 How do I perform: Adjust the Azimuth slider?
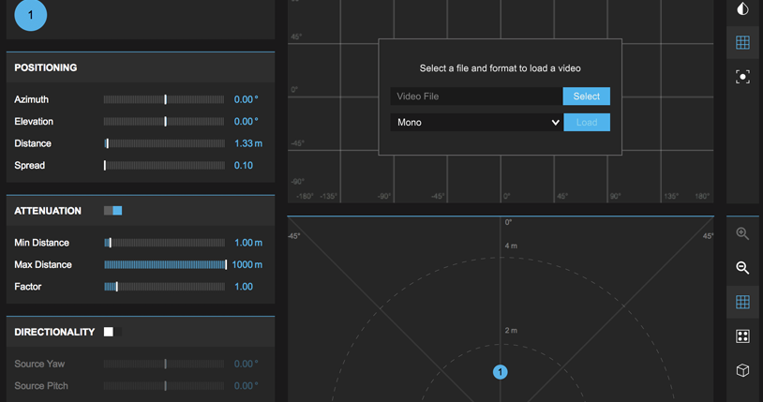pos(165,99)
